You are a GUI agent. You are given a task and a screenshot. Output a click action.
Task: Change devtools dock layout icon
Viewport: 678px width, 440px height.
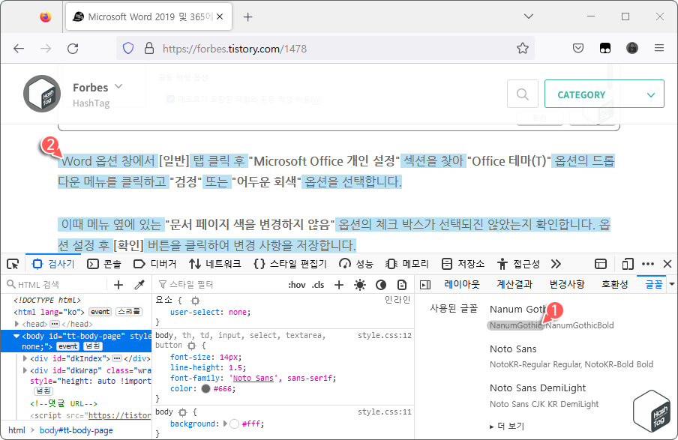601,264
